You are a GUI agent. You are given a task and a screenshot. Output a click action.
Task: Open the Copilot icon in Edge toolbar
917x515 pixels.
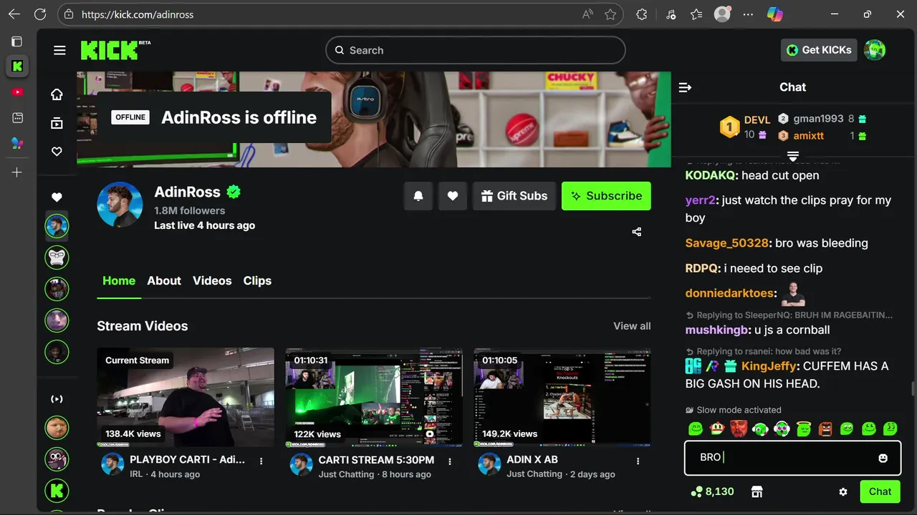point(774,14)
